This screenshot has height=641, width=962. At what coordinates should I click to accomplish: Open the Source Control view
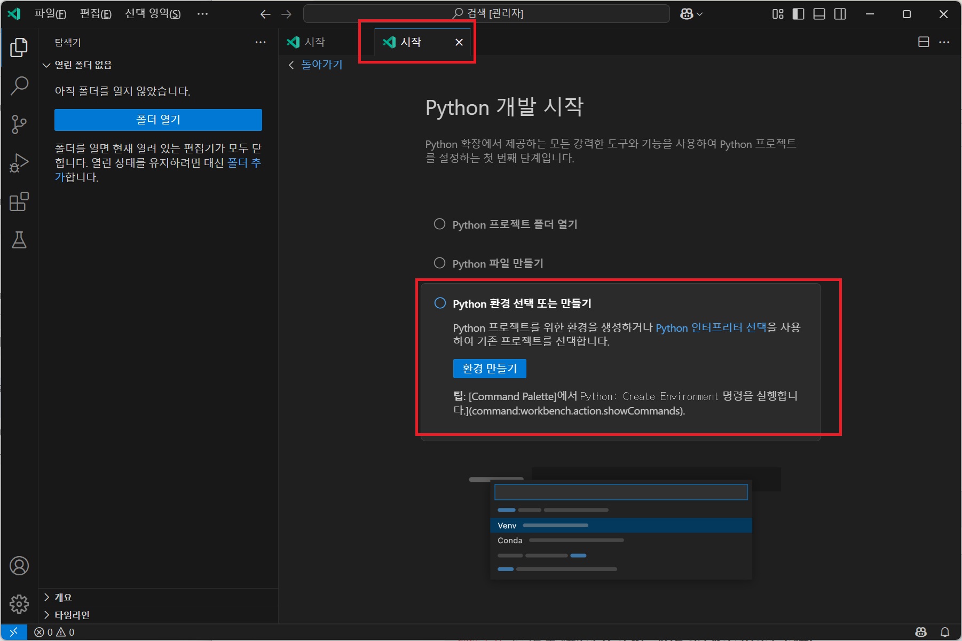point(19,124)
